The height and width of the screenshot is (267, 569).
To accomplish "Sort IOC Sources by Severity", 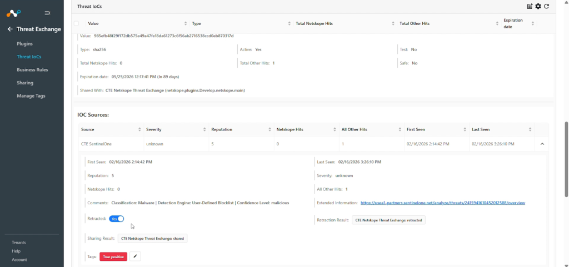I will pyautogui.click(x=204, y=129).
